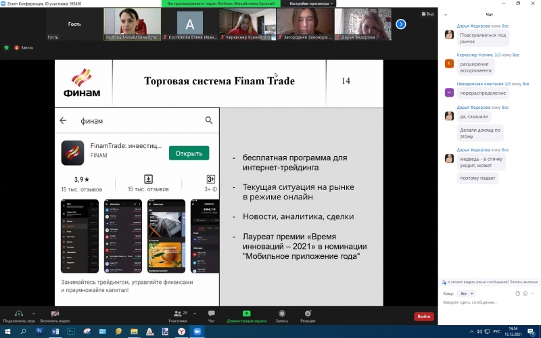Click the Подключить звук headphones icon

(x=19, y=314)
